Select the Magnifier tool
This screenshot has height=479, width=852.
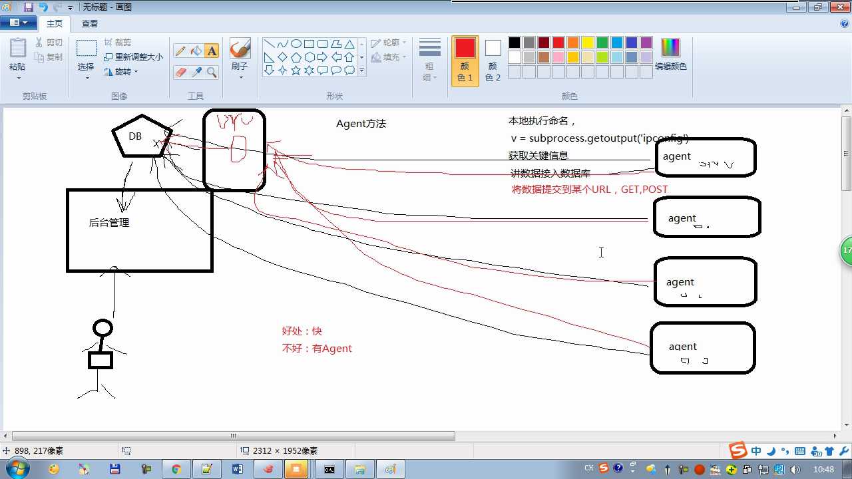212,72
